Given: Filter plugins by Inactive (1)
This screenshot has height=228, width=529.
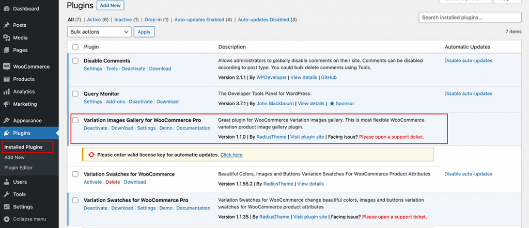Looking at the screenshot, I should (127, 20).
